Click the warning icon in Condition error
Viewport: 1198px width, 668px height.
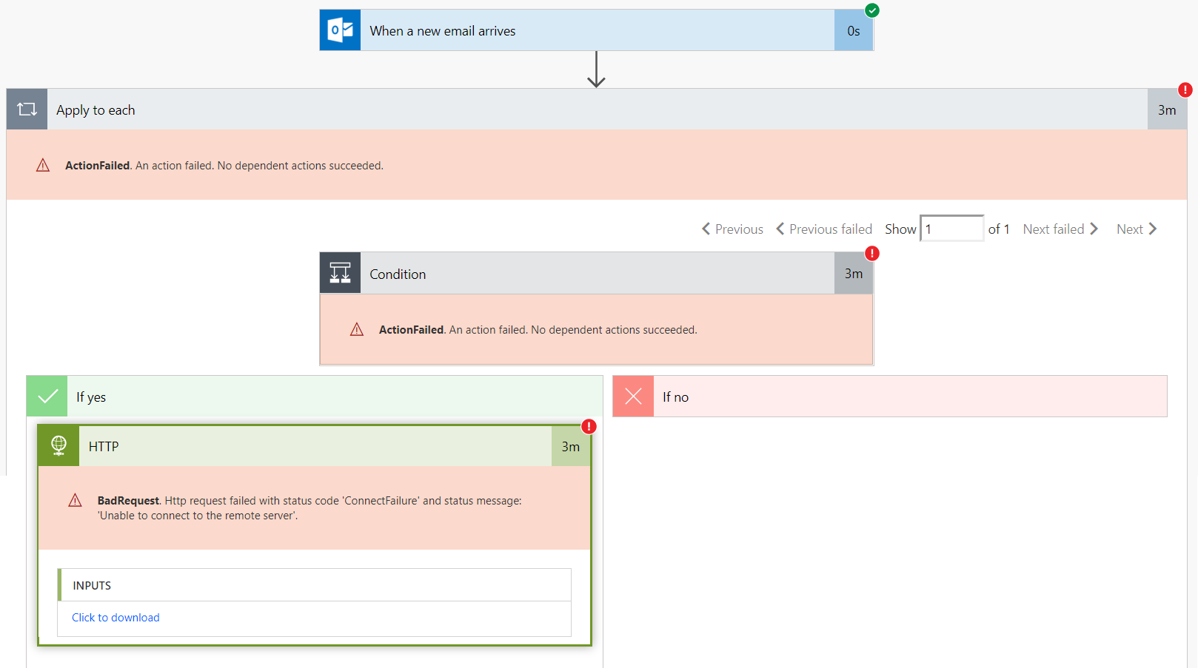coord(357,330)
